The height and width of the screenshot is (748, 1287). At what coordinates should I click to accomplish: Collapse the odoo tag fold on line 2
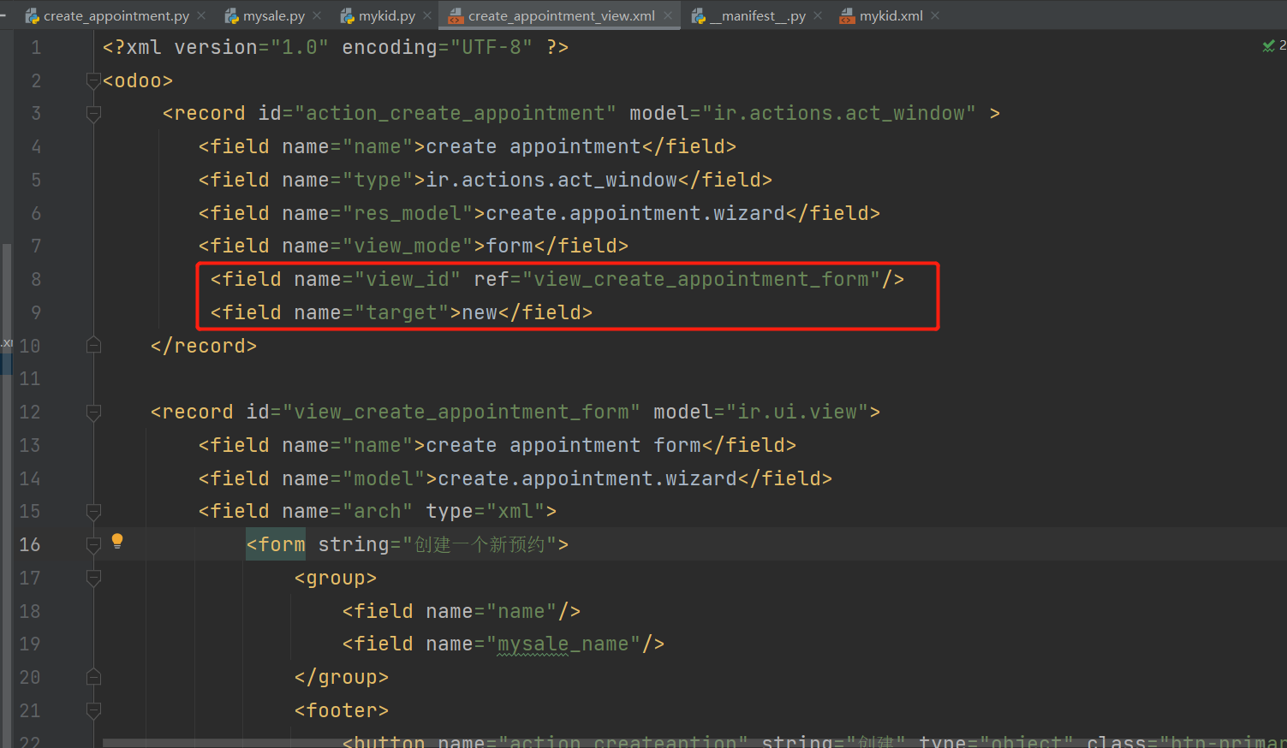[x=94, y=80]
